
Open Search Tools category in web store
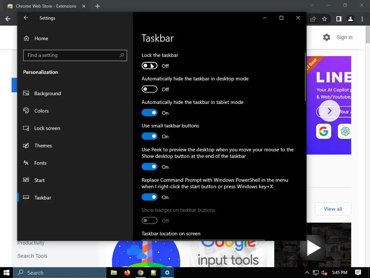coord(32,256)
